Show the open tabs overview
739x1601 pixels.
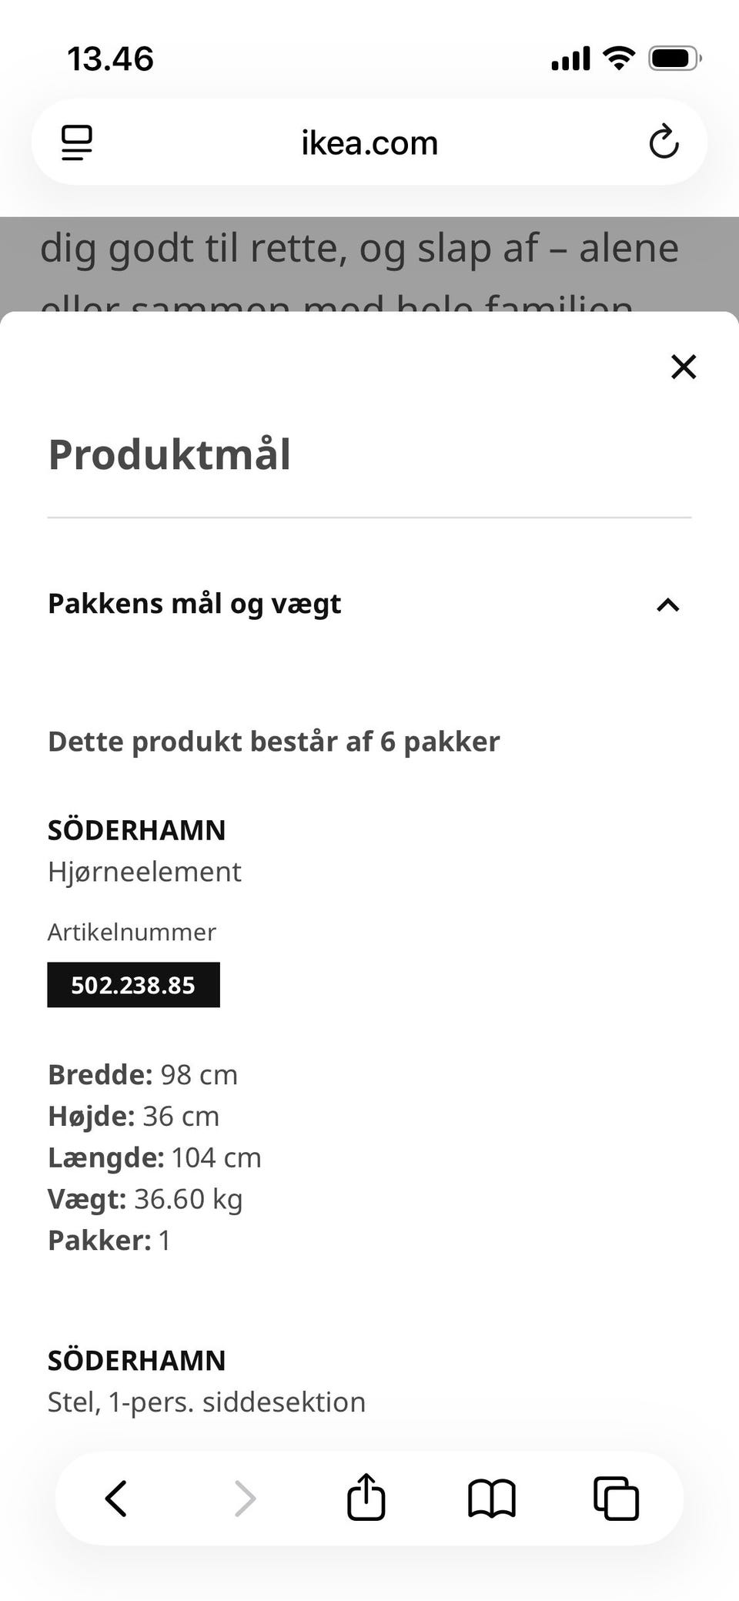[616, 1498]
